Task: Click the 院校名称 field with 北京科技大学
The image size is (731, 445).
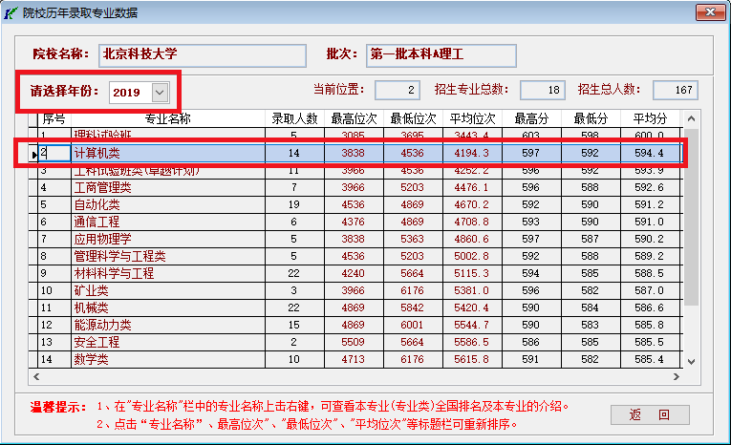Action: point(203,55)
